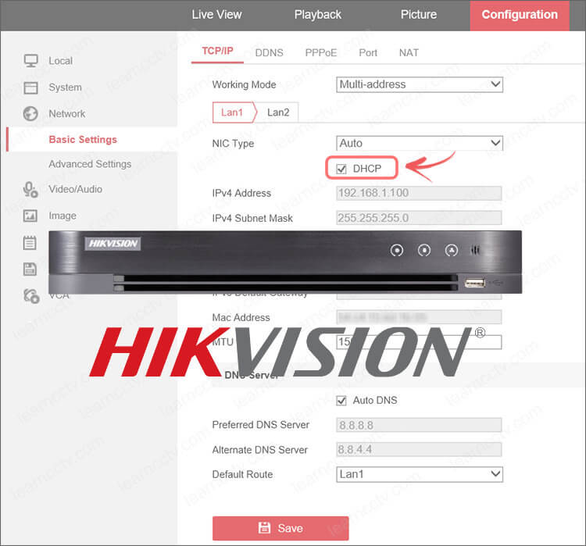This screenshot has width=586, height=546.
Task: Click the VCA gear icon in sidebar
Action: 30,295
